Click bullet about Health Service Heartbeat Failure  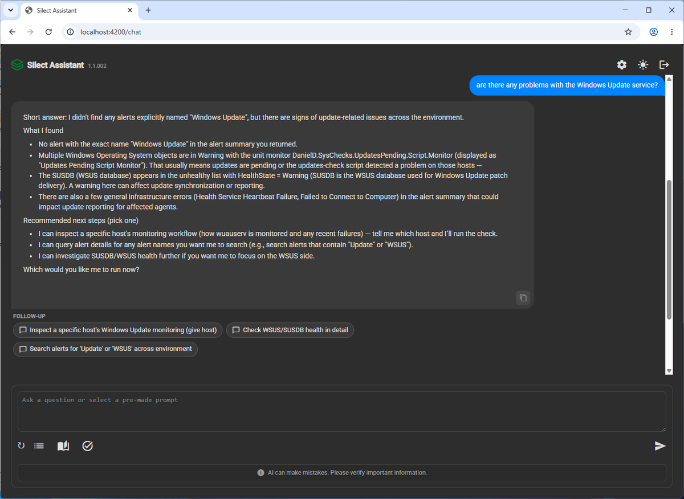pyautogui.click(x=268, y=202)
